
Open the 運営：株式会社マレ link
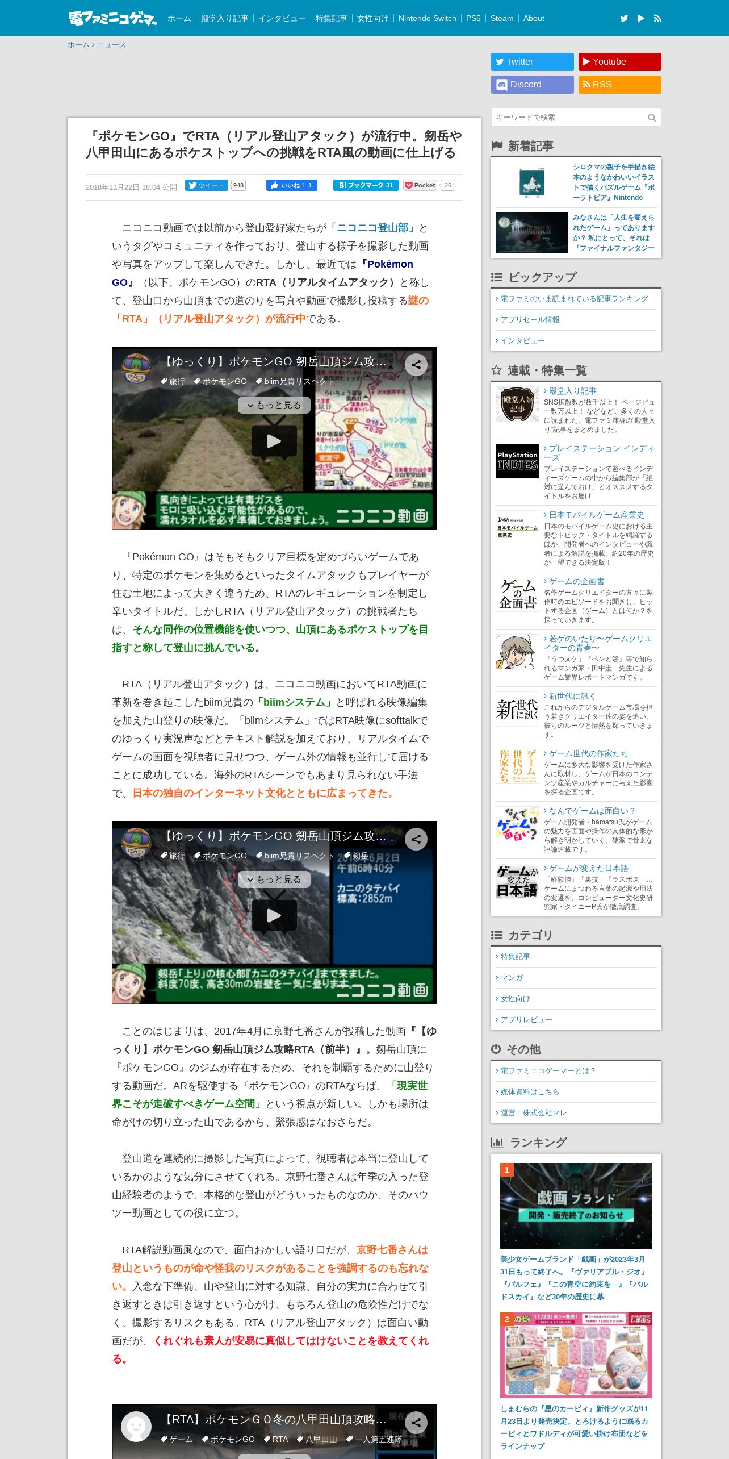point(534,1113)
